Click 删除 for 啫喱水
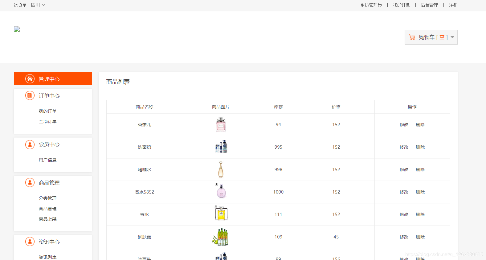This screenshot has height=260, width=486. pyautogui.click(x=420, y=170)
